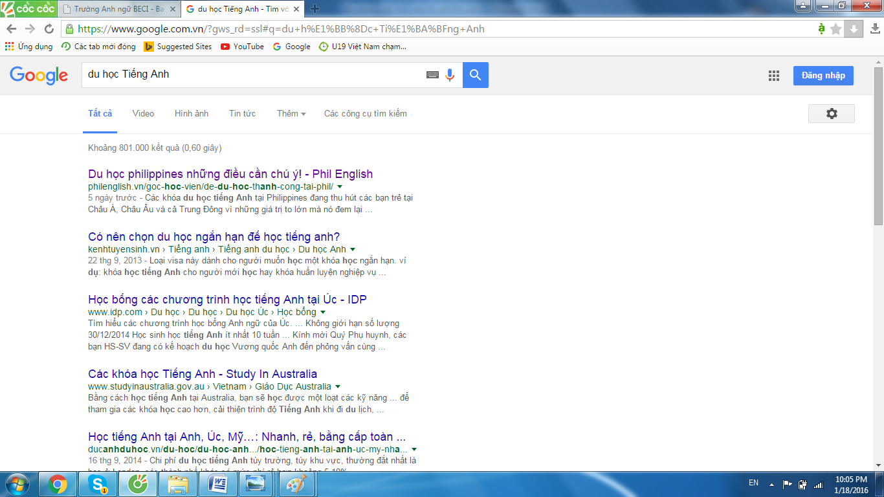884x497 pixels.
Task: Open network signal tray icon
Action: tap(819, 483)
